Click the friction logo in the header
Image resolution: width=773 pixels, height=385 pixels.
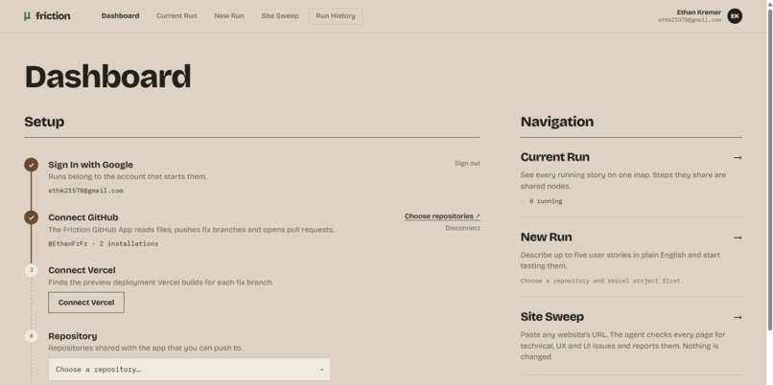(x=47, y=15)
